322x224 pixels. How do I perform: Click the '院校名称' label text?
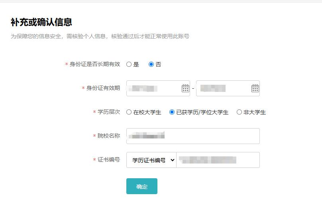[109, 136]
